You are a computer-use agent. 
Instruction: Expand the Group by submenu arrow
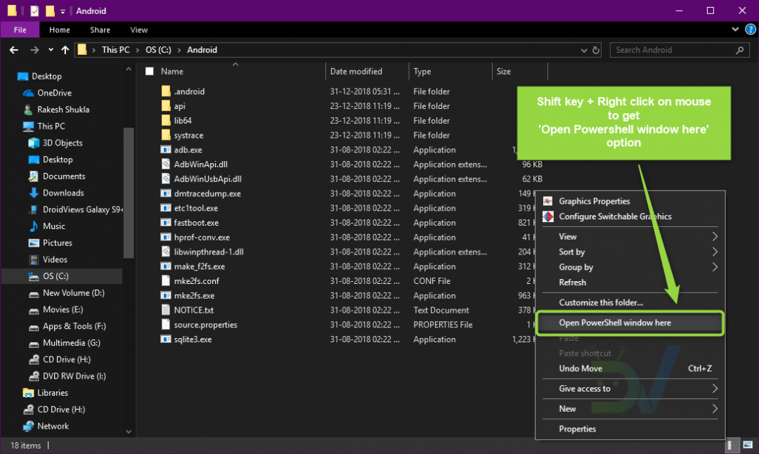point(715,267)
